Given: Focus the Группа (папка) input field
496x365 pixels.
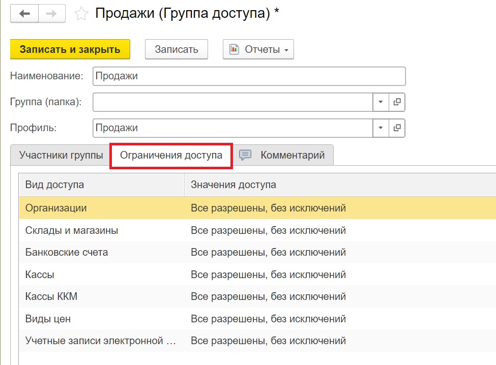Looking at the screenshot, I should pyautogui.click(x=232, y=102).
